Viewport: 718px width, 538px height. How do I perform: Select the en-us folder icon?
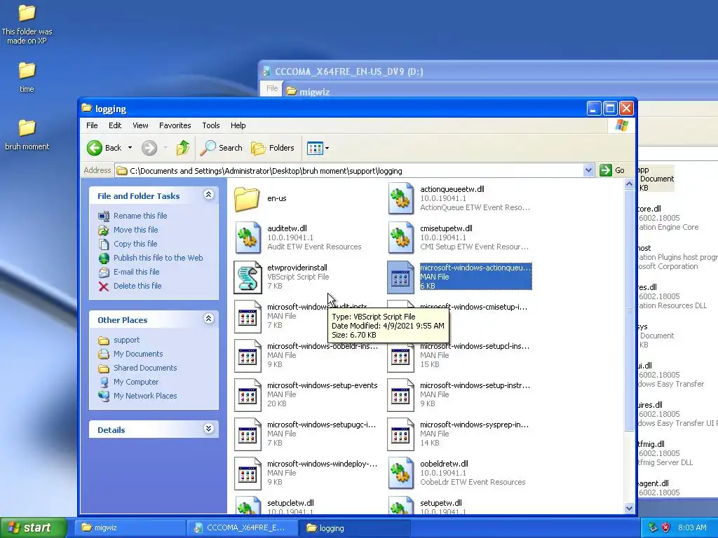click(248, 198)
